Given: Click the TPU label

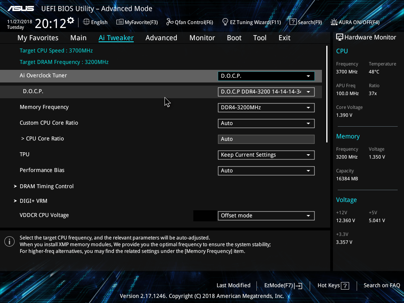Looking at the screenshot, I should coord(24,154).
